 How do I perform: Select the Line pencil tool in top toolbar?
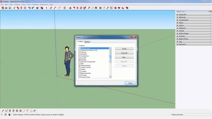[55, 8]
